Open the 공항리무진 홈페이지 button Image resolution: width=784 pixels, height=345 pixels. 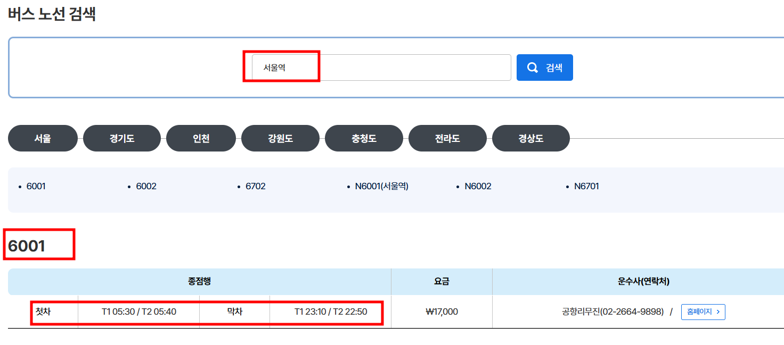coord(703,312)
